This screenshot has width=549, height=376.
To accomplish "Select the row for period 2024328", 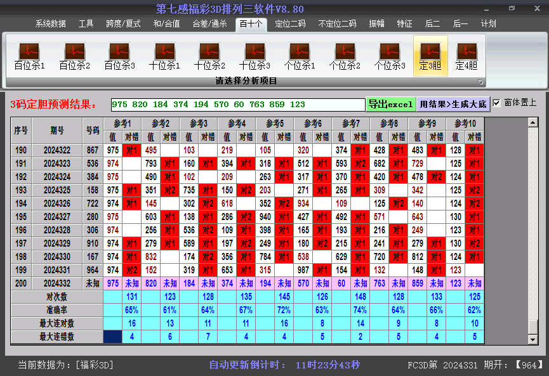I will (247, 230).
